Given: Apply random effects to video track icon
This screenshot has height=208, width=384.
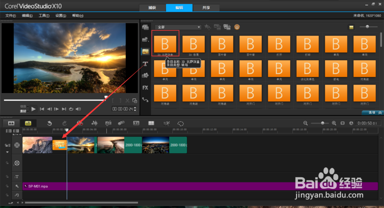Looking at the screenshot, I should point(227,27).
